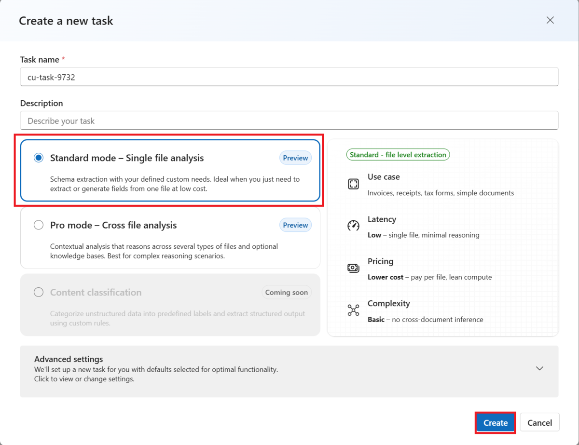Click the Latency gauge icon

point(353,226)
